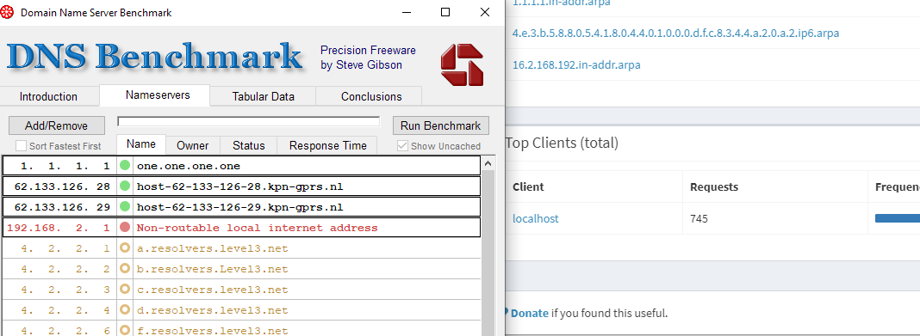
Task: Click orange ring icon for b.resolvers.Level3.net
Action: pos(124,269)
